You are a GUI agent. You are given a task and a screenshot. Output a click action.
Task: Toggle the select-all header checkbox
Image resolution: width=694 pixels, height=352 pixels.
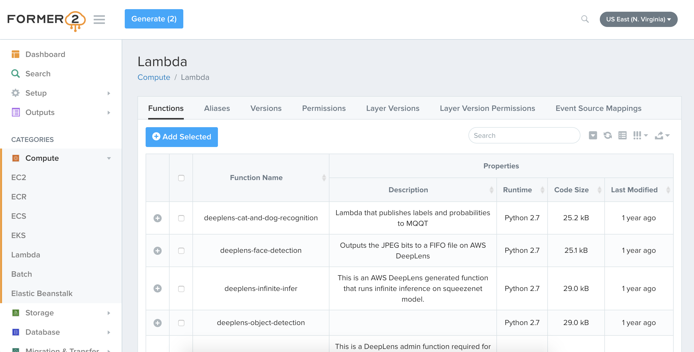coord(181,178)
